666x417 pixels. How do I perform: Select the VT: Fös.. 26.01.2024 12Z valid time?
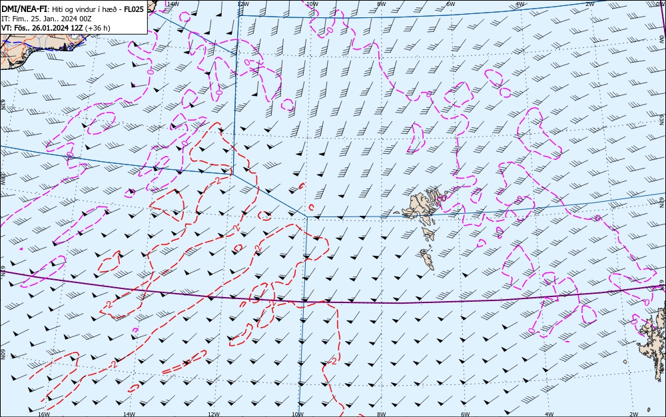(42, 28)
